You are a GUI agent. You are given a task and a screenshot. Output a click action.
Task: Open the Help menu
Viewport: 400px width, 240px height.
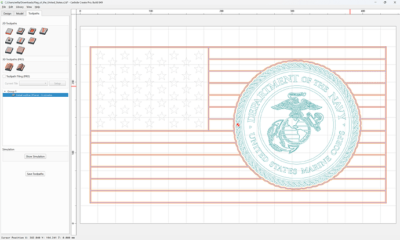click(37, 7)
